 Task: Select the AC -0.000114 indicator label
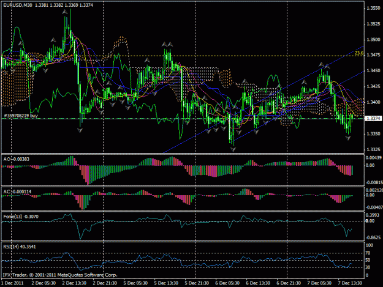click(x=17, y=192)
